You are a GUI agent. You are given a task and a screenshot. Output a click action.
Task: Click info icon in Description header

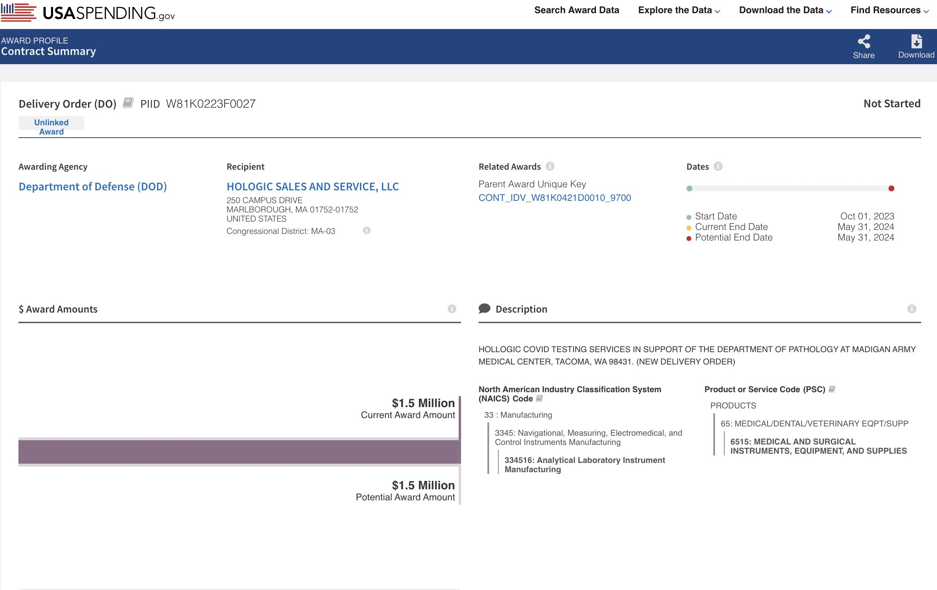pyautogui.click(x=912, y=309)
